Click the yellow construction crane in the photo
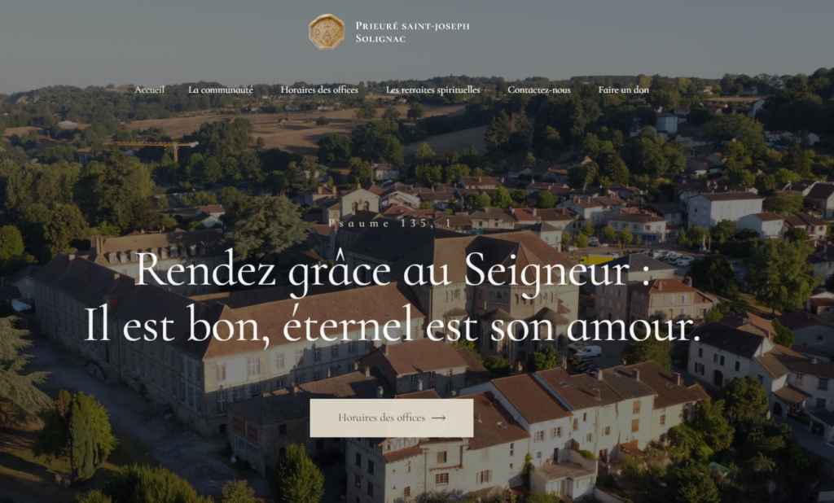Image resolution: width=834 pixels, height=503 pixels. (152, 148)
